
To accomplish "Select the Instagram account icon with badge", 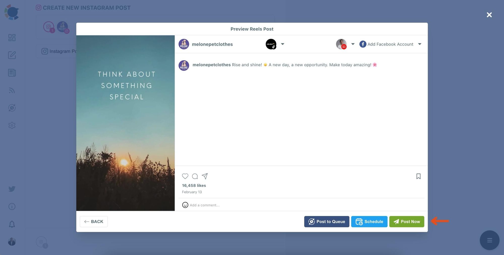I will pyautogui.click(x=49, y=27).
